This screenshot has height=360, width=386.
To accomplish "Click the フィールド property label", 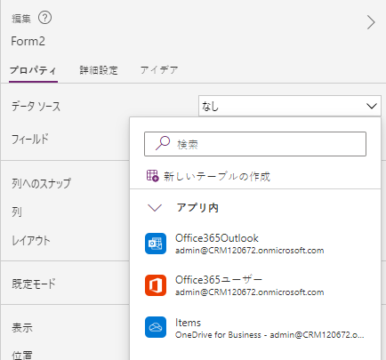I will [x=29, y=139].
